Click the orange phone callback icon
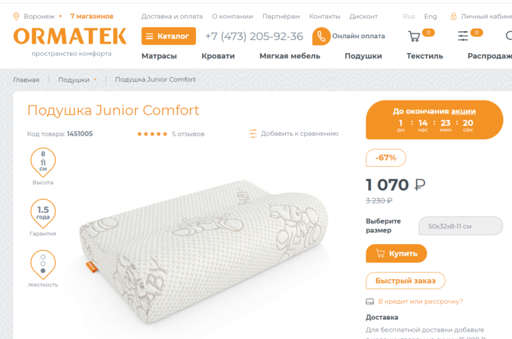This screenshot has height=339, width=512. point(321,36)
